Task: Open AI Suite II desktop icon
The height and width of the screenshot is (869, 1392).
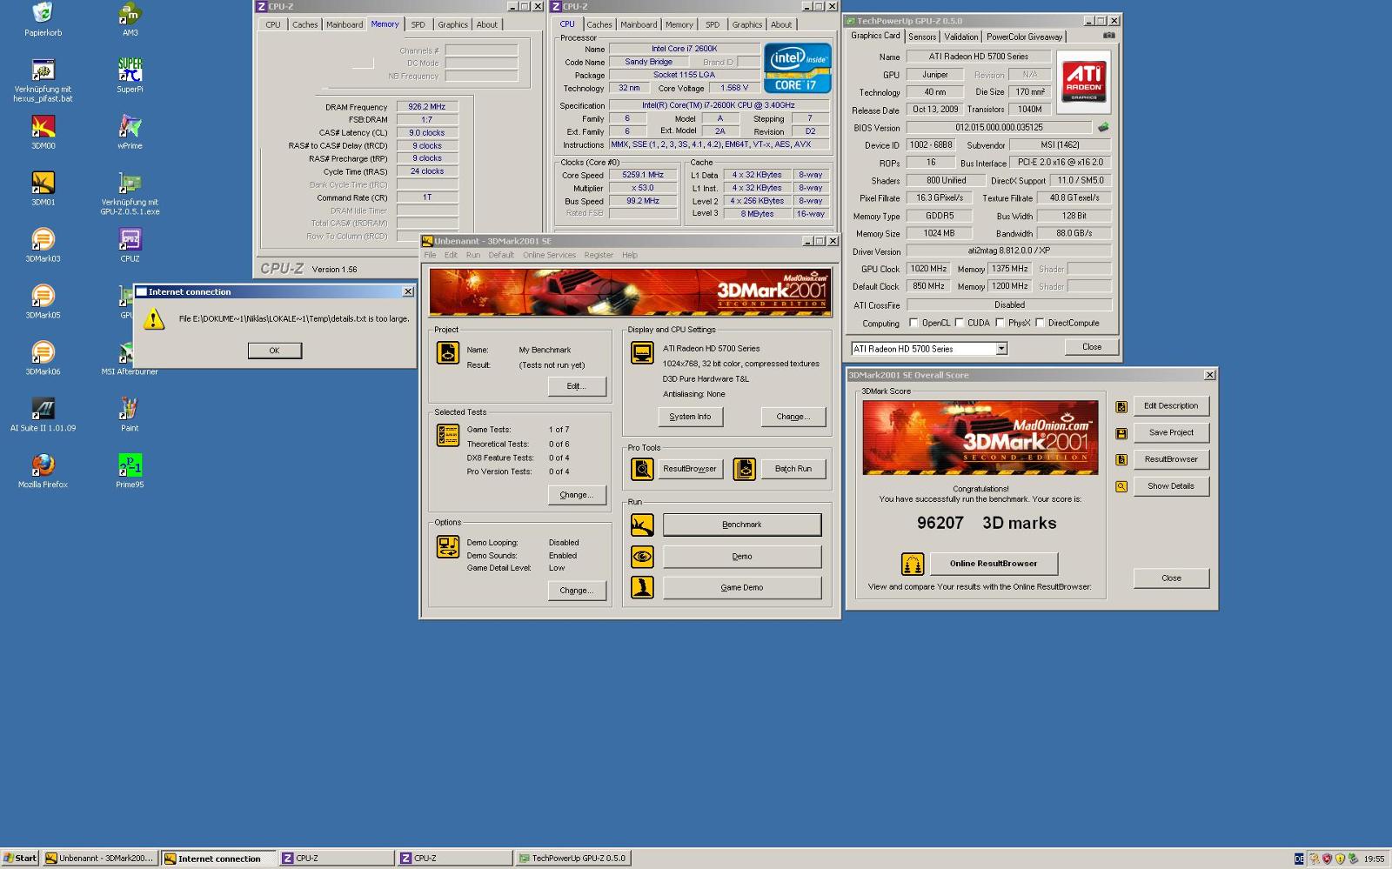Action: [x=43, y=409]
